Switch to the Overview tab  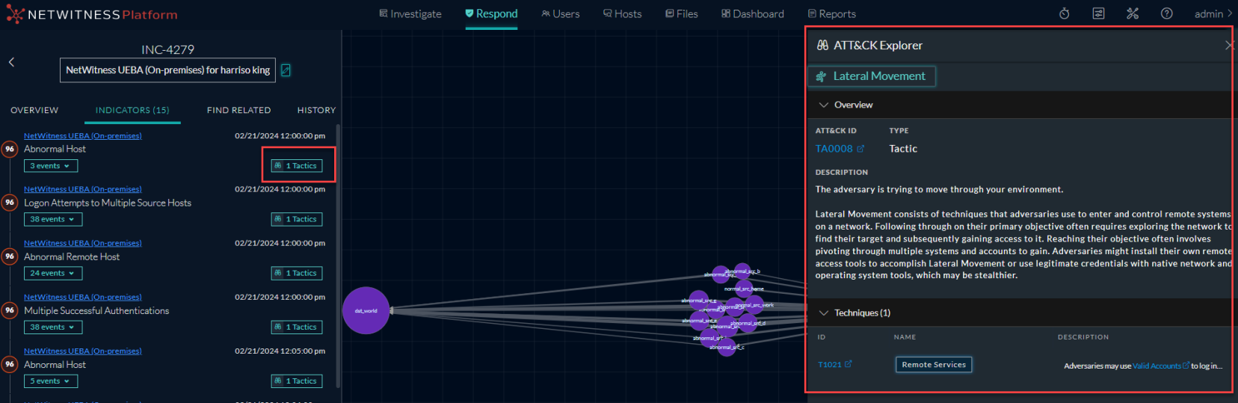click(x=34, y=110)
